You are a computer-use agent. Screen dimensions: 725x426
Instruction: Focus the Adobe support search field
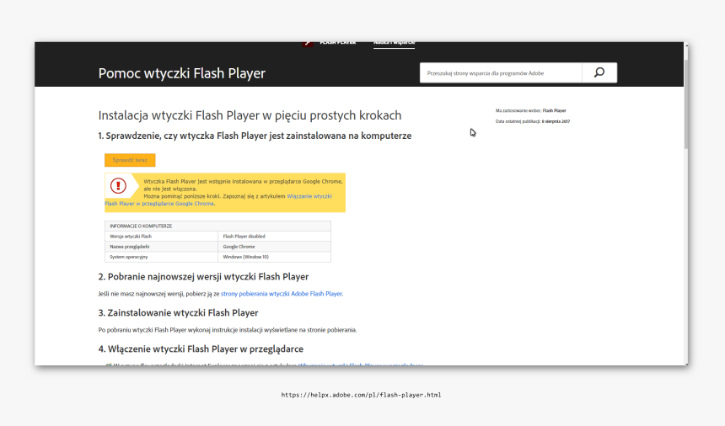coord(501,73)
